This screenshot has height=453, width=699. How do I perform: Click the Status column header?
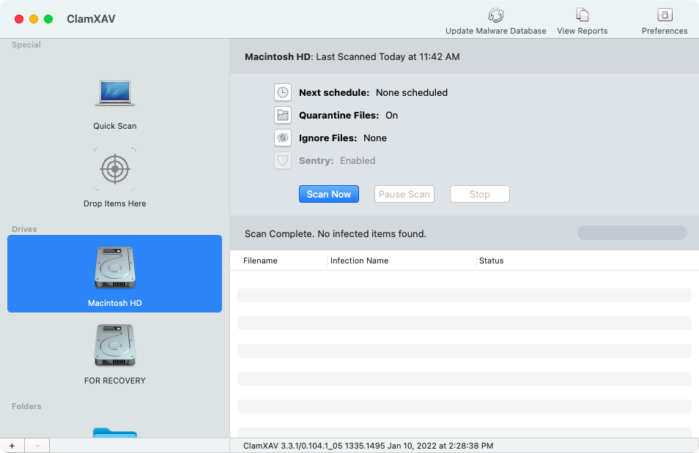click(x=491, y=261)
